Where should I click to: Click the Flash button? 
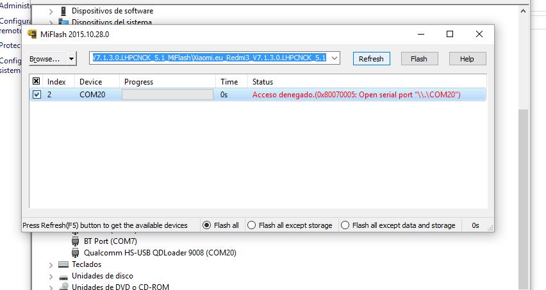pyautogui.click(x=419, y=59)
